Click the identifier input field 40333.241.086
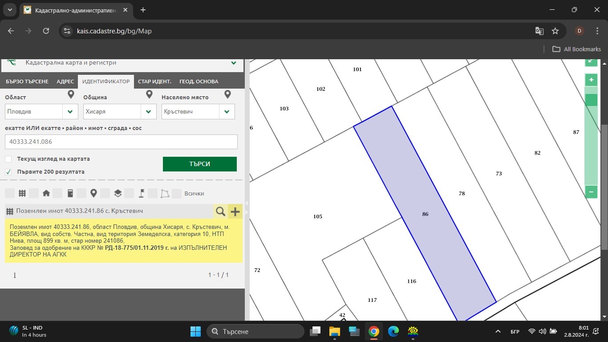 (x=121, y=142)
